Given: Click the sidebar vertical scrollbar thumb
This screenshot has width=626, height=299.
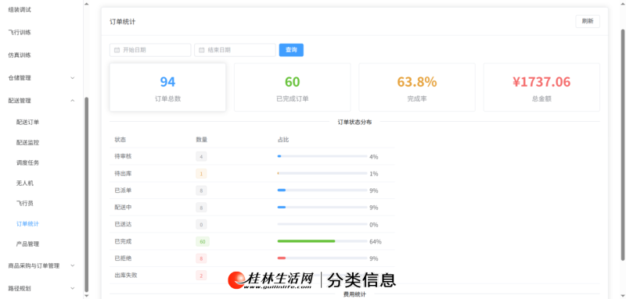Looking at the screenshot, I should (87, 194).
